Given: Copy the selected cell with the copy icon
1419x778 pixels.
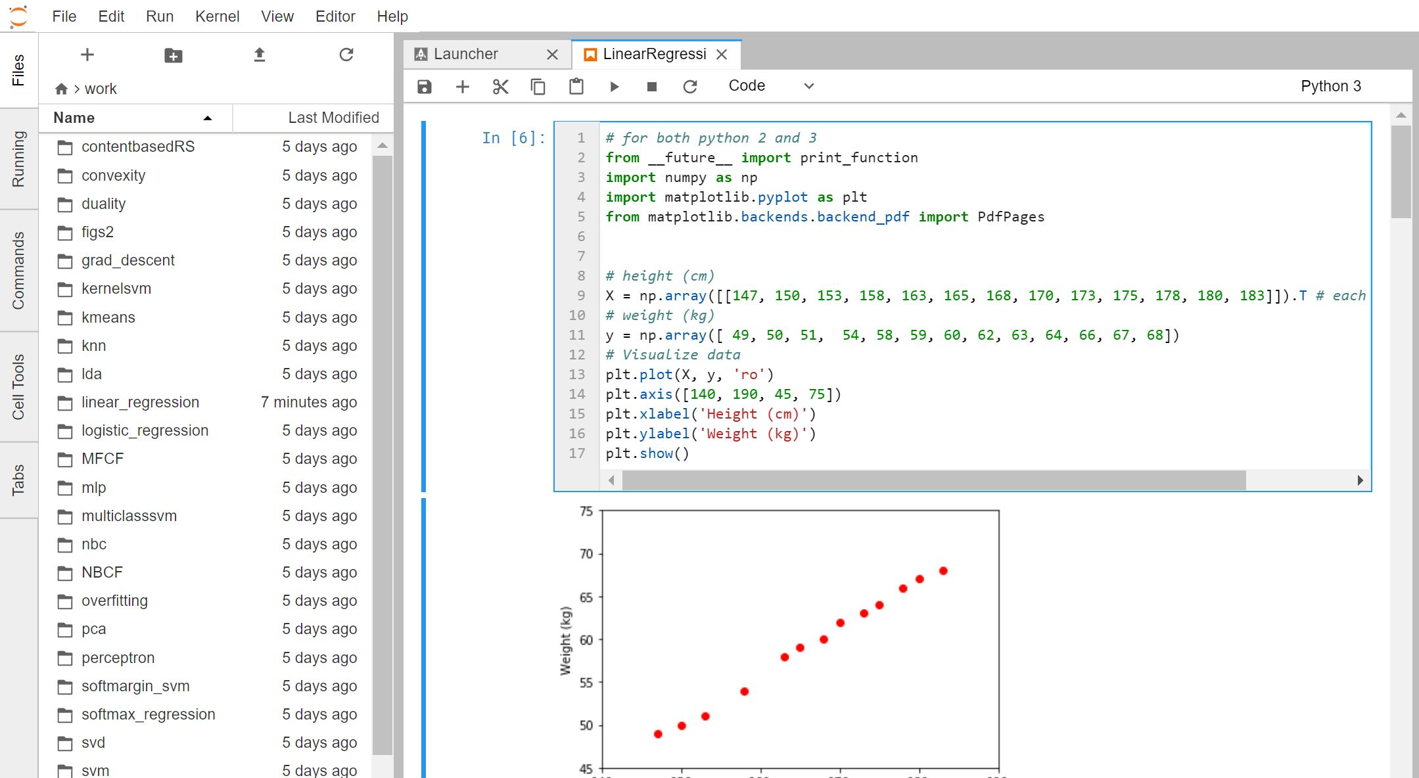Looking at the screenshot, I should (x=538, y=87).
